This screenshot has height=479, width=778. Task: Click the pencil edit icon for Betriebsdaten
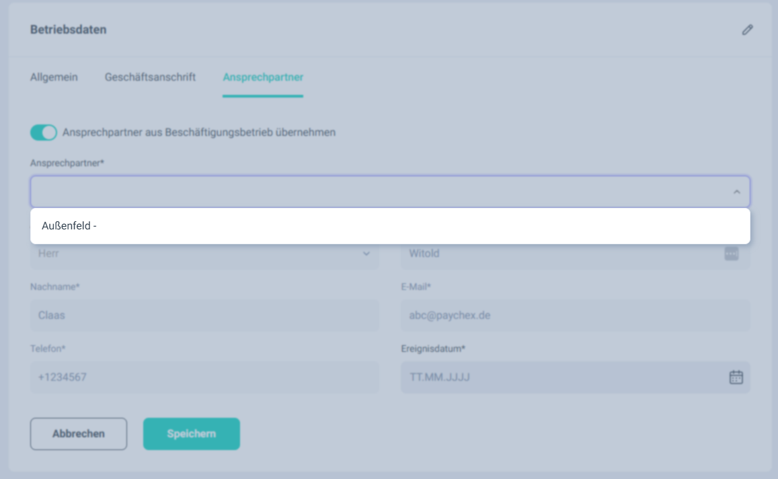(x=747, y=30)
